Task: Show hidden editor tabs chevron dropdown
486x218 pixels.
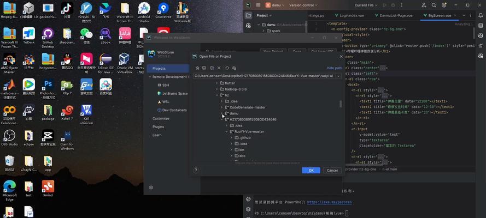Action: tap(464, 15)
